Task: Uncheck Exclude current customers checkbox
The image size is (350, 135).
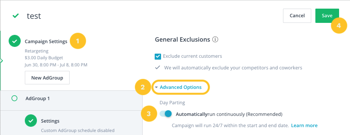Action: [158, 57]
